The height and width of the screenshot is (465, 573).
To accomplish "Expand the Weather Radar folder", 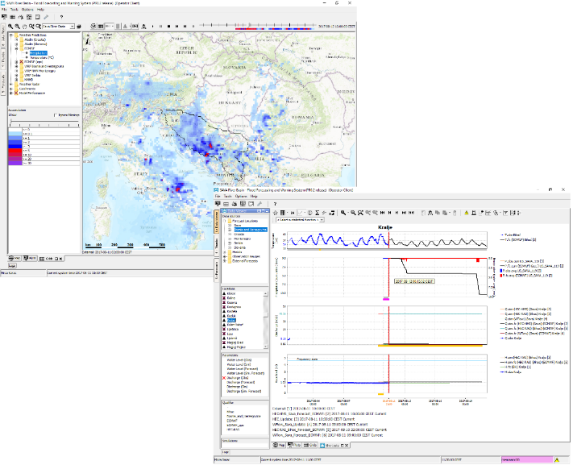I will (x=12, y=84).
